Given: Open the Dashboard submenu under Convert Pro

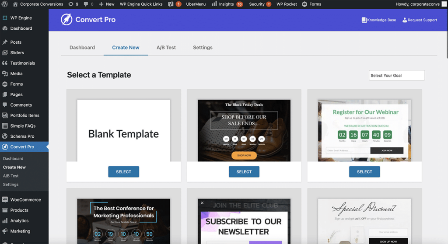Looking at the screenshot, I should point(13,159).
